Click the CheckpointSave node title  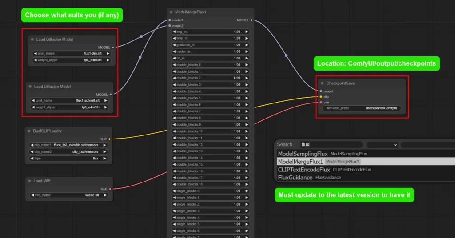coord(340,83)
